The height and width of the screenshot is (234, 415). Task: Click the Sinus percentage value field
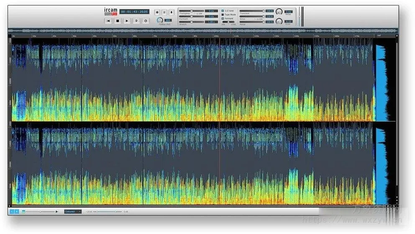pos(270,16)
